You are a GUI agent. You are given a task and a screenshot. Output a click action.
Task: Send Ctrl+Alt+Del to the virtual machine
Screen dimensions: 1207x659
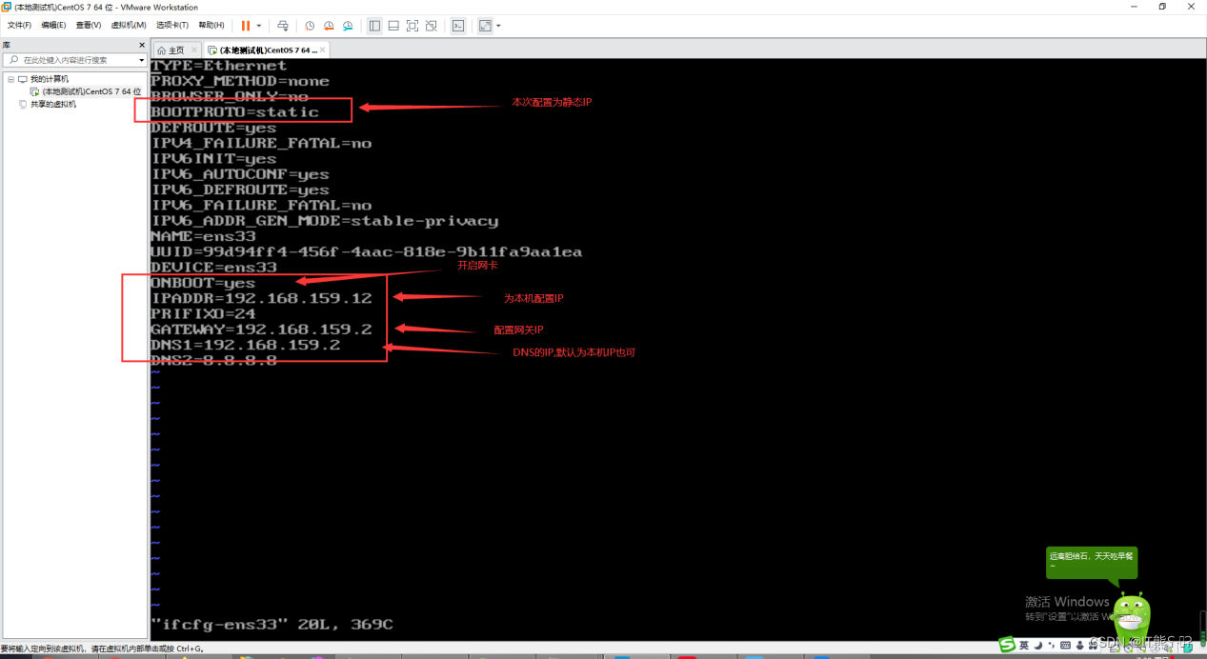tap(283, 26)
